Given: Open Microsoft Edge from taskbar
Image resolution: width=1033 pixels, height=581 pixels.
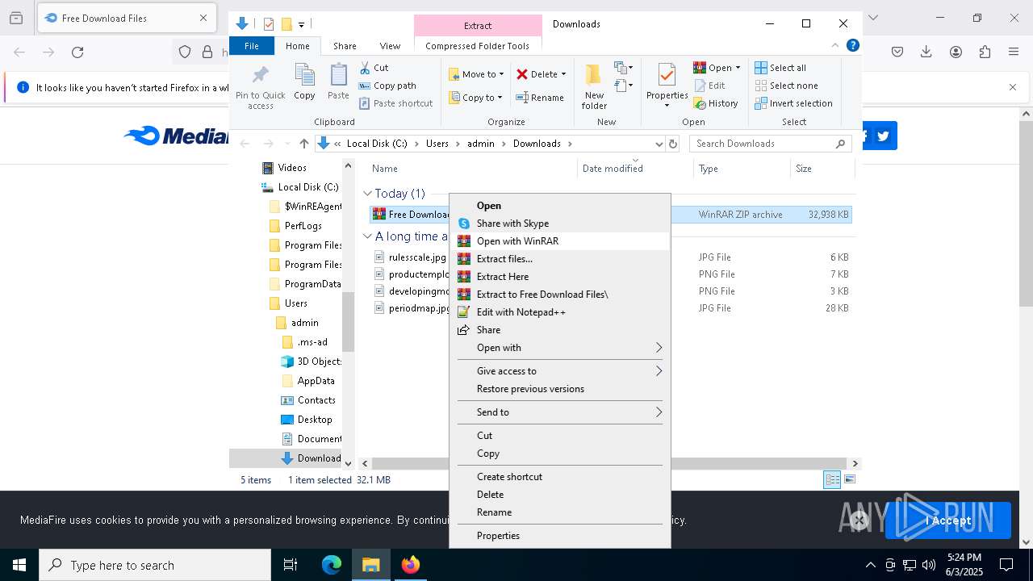Looking at the screenshot, I should (x=332, y=565).
